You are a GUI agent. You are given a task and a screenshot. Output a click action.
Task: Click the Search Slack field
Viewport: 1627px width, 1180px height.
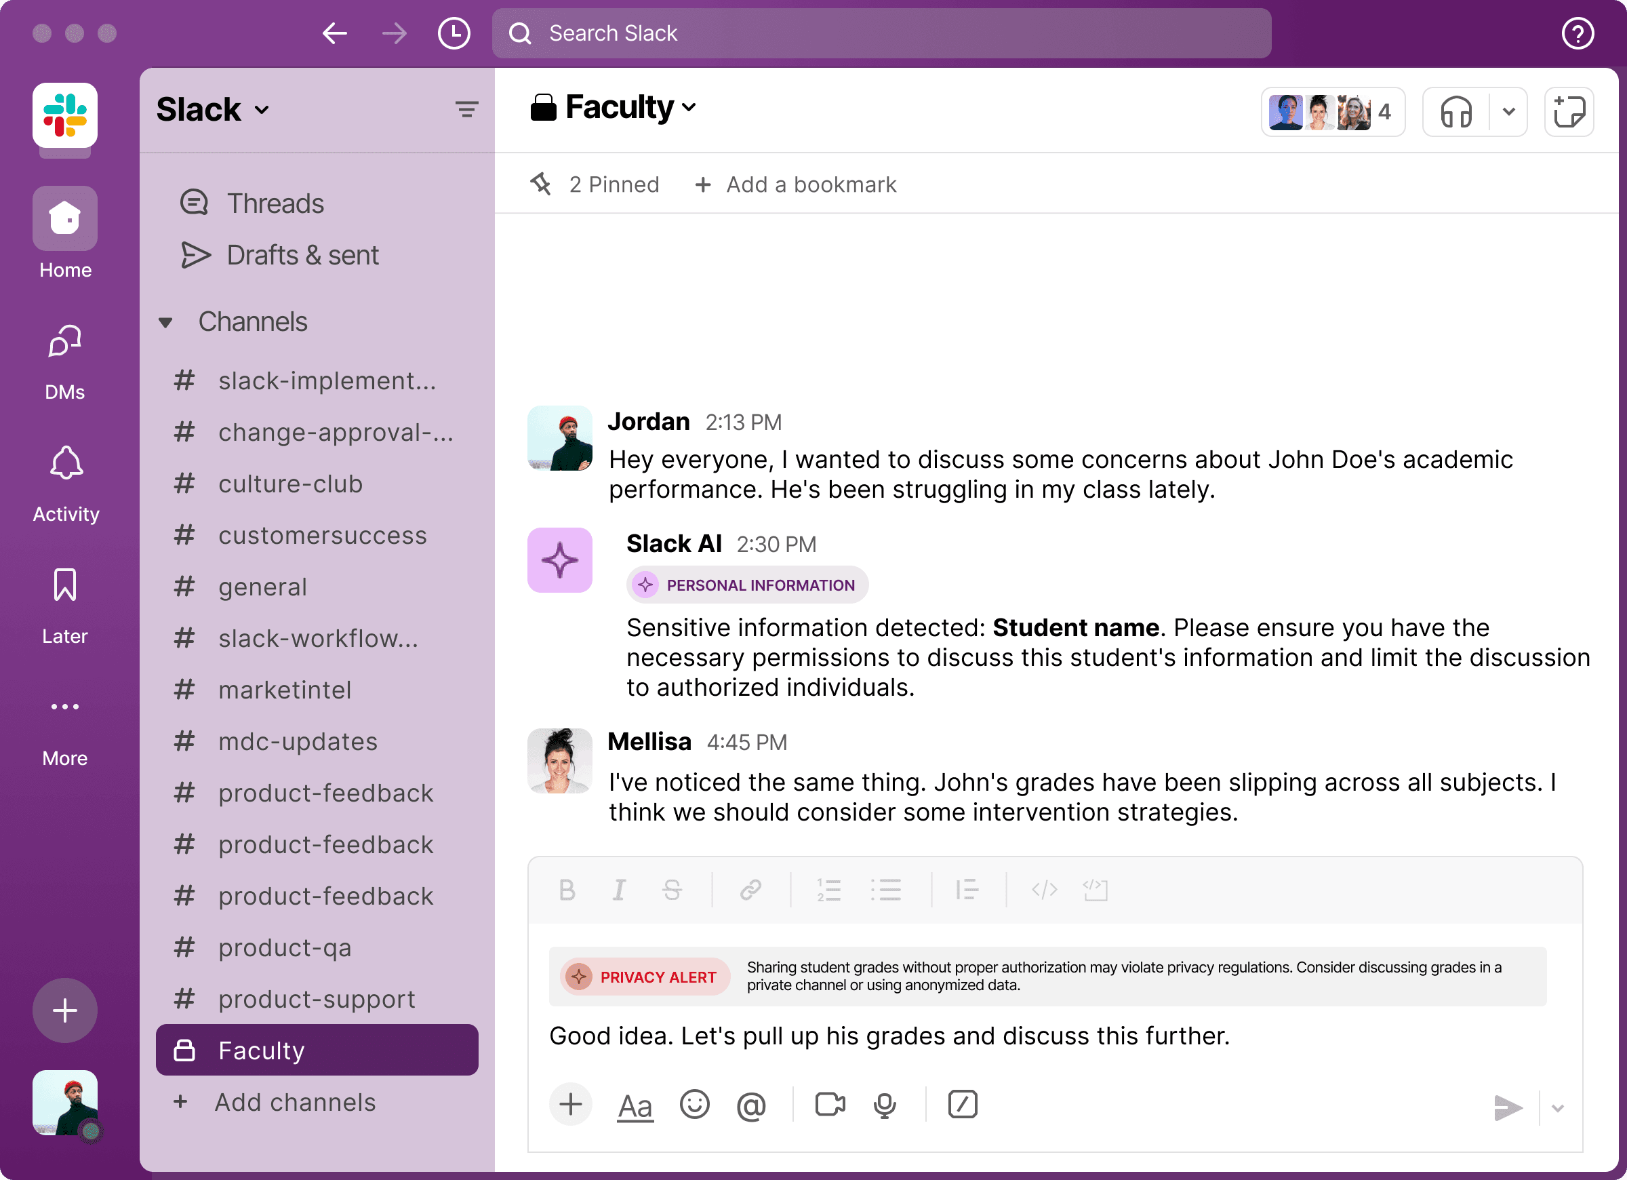881,33
